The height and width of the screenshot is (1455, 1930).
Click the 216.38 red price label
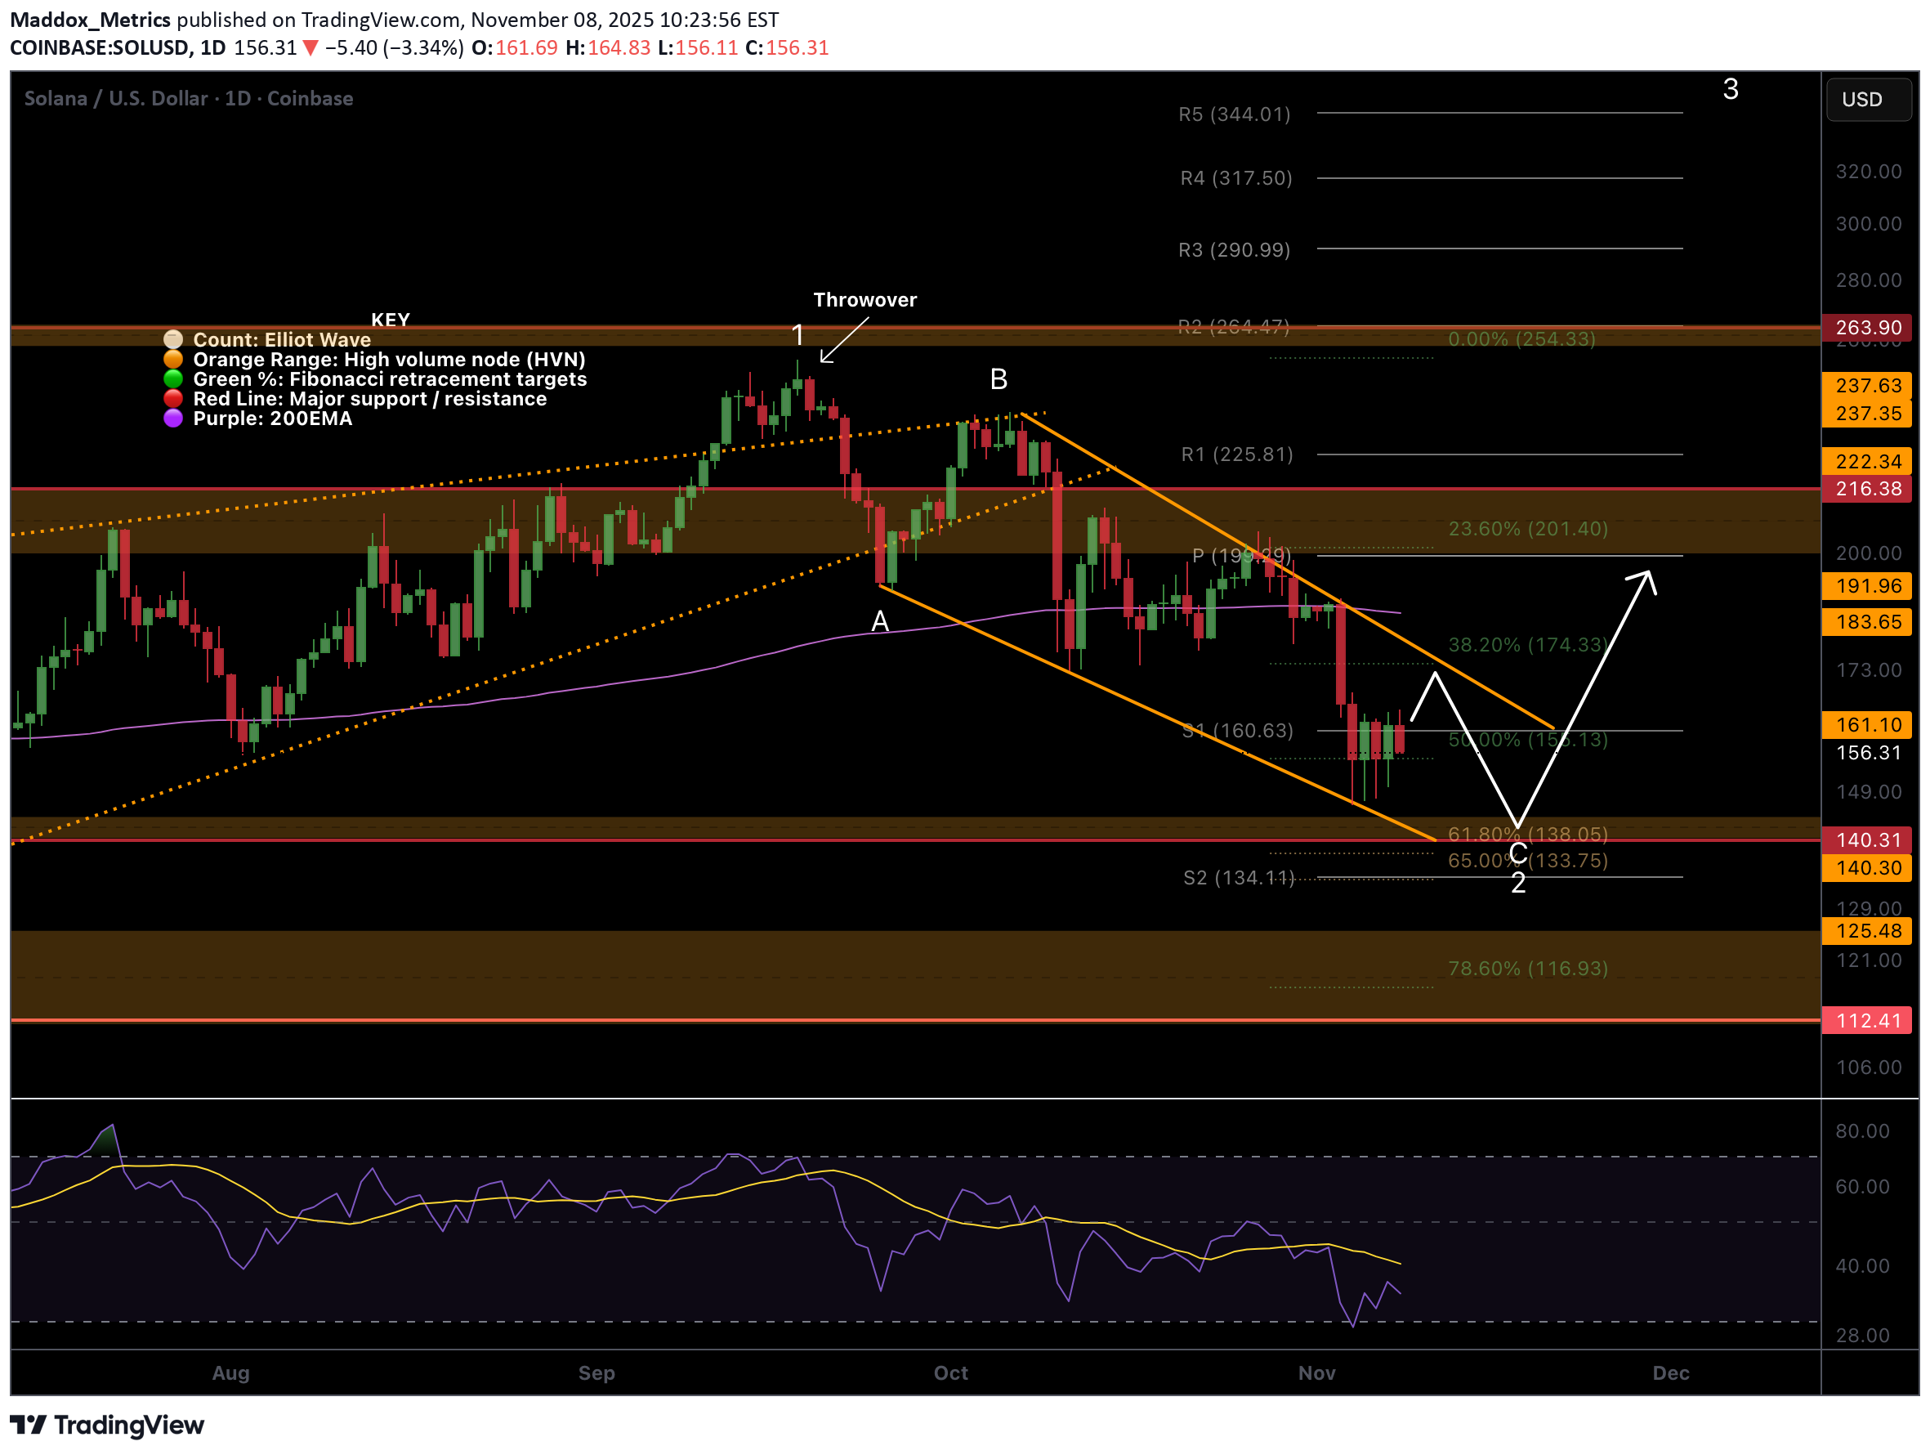click(1867, 489)
